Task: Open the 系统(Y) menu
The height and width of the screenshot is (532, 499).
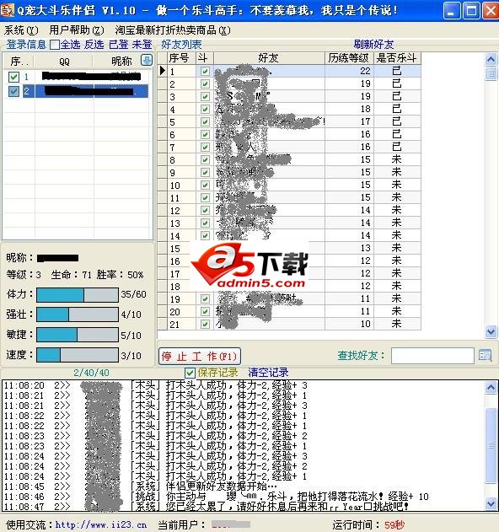Action: point(21,30)
